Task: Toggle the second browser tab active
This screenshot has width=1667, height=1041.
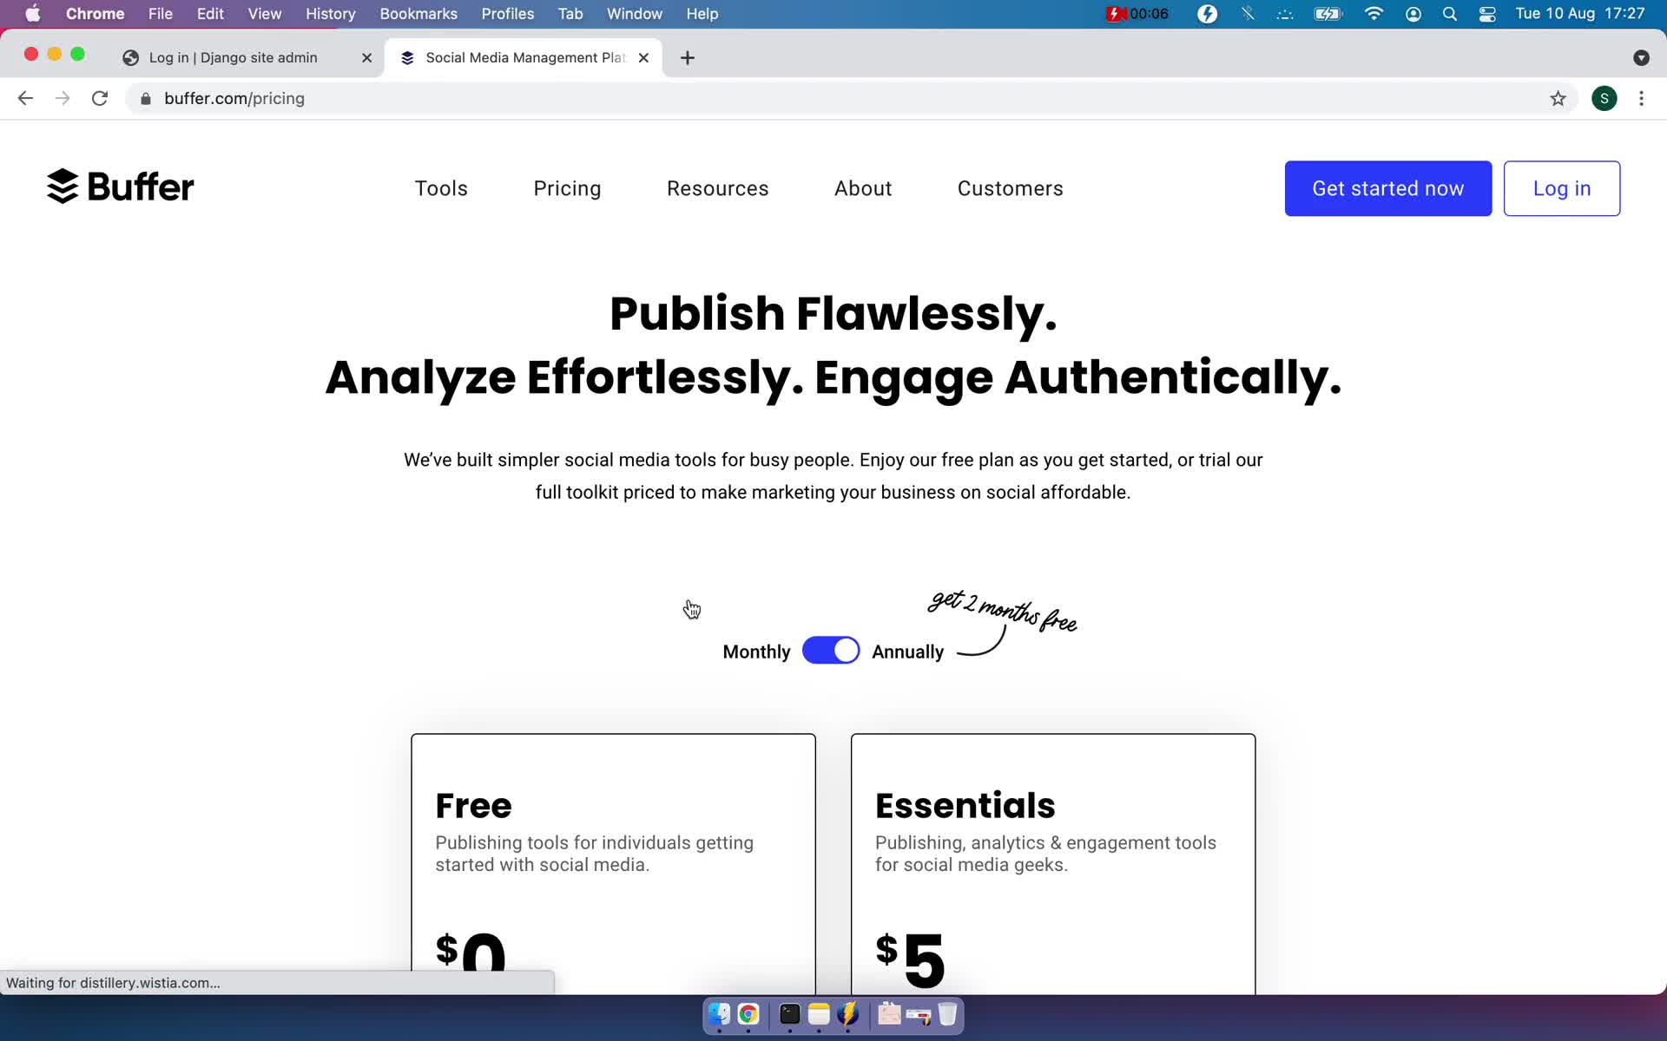Action: tap(524, 56)
